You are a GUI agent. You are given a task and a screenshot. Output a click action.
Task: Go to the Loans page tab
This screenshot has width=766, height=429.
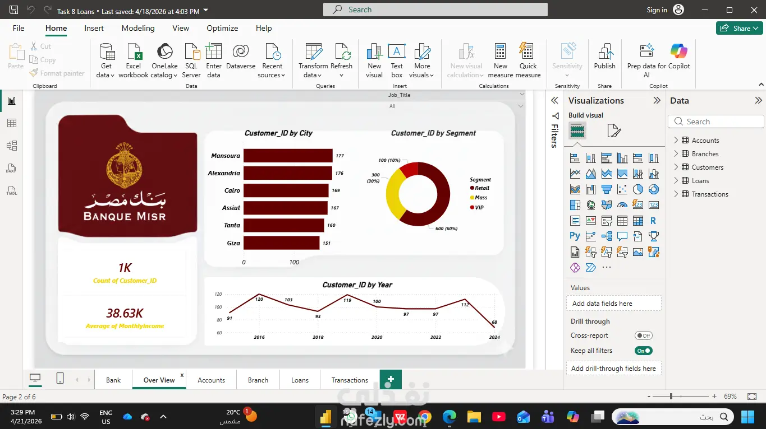tap(300, 380)
